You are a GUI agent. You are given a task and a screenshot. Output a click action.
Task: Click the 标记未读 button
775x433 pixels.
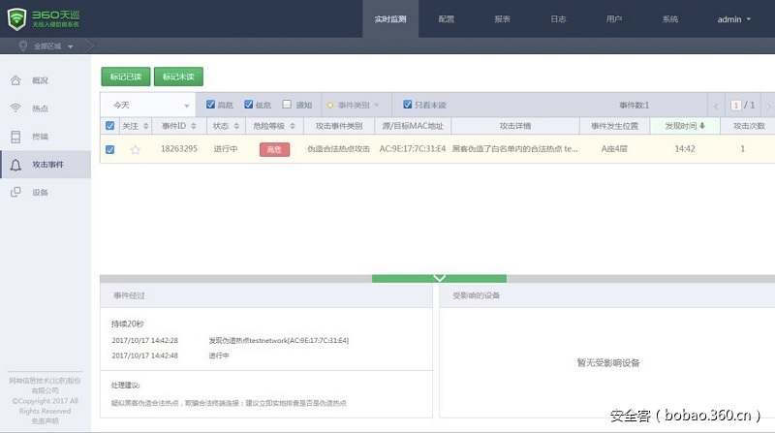pos(178,77)
